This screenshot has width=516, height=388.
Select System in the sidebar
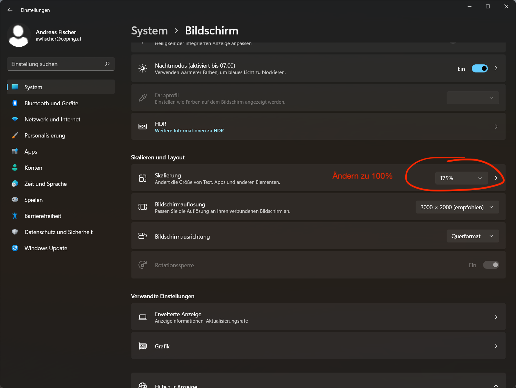click(x=61, y=87)
